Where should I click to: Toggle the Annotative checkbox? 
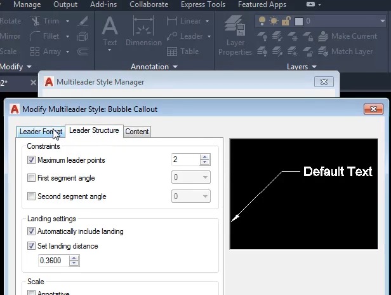(x=32, y=292)
